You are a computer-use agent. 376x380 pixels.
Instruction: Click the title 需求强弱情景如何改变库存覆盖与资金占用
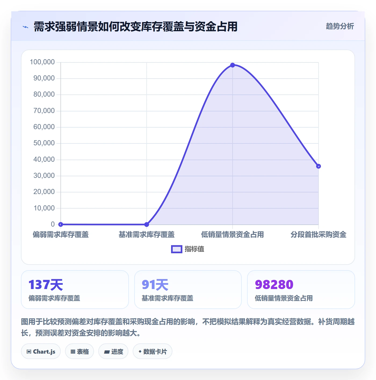(136, 27)
